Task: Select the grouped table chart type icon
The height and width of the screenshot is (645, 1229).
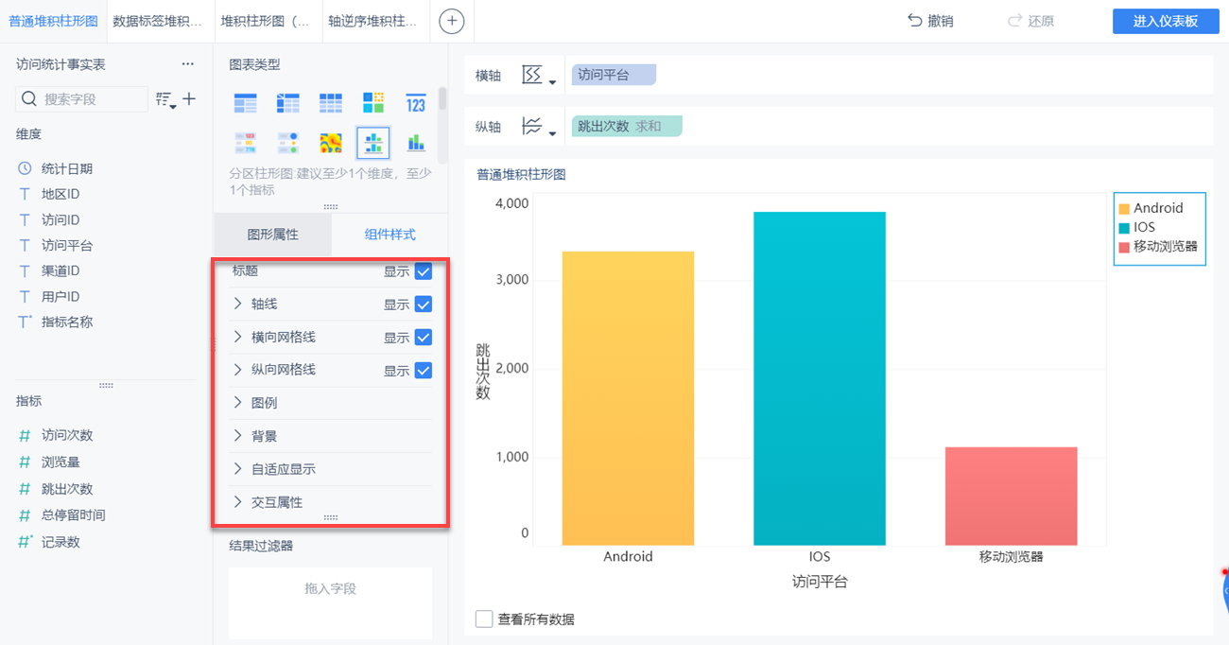Action: (246, 103)
